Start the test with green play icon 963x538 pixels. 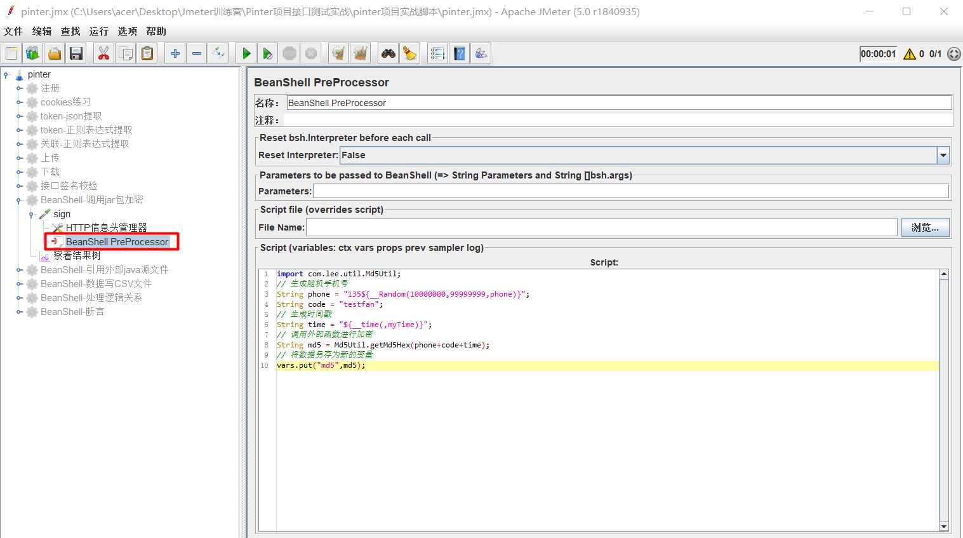pyautogui.click(x=246, y=53)
